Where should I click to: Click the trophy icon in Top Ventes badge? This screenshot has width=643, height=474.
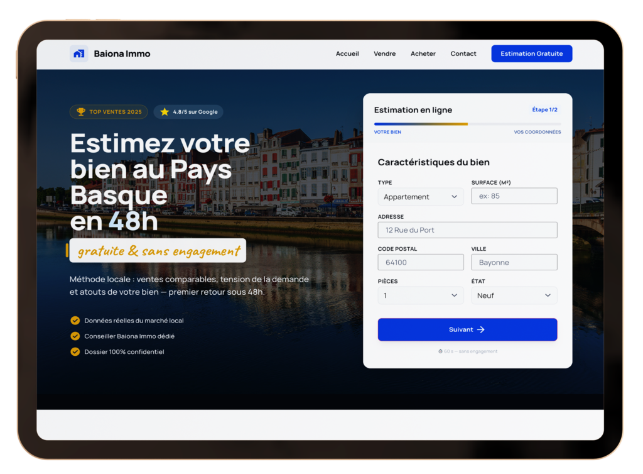(x=81, y=112)
